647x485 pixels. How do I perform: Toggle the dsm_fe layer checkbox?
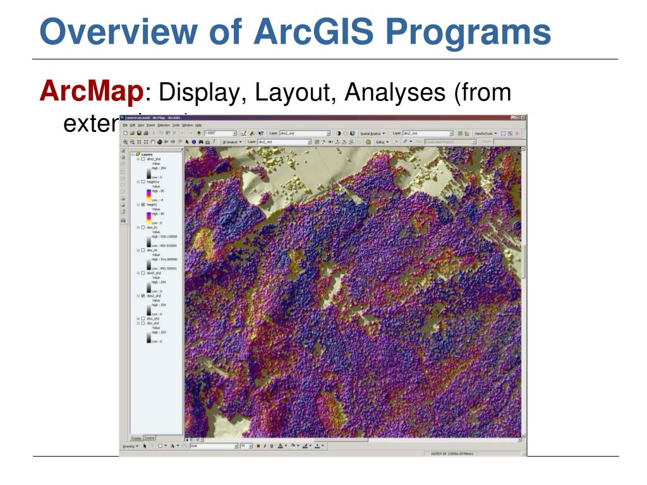click(143, 227)
